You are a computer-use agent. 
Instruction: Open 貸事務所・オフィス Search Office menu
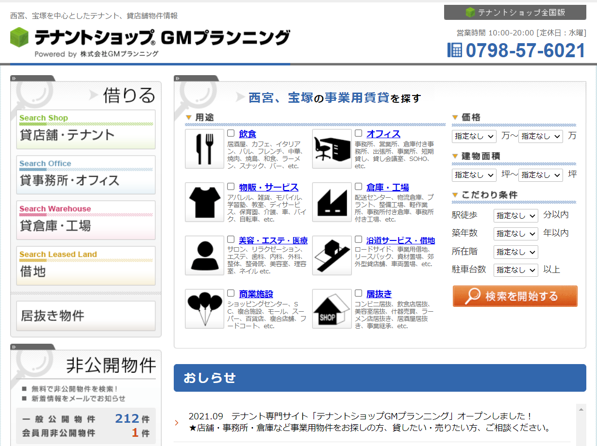point(86,175)
